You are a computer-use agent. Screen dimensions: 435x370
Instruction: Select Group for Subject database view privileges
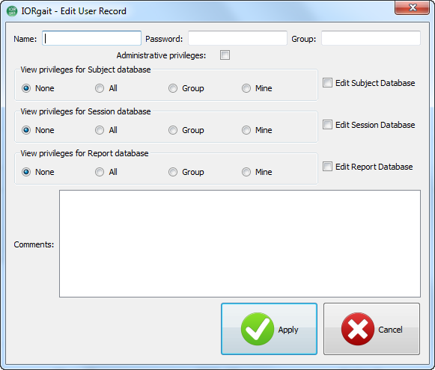coord(172,88)
